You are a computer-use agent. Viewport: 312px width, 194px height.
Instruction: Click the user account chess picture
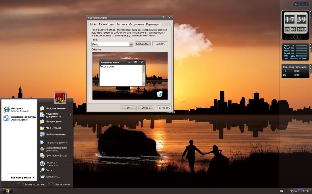coord(60,98)
